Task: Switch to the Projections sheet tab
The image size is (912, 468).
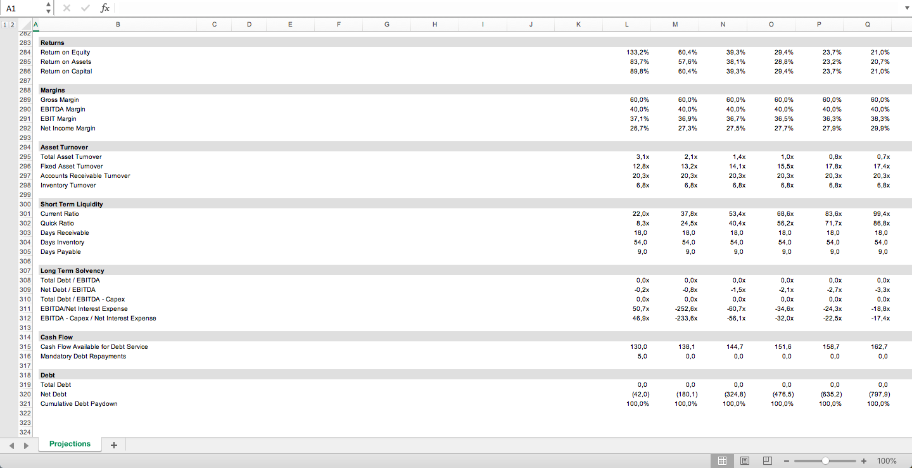Action: click(70, 444)
